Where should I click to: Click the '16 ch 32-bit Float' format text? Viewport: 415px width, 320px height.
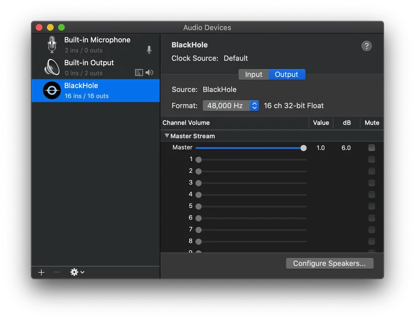pyautogui.click(x=294, y=106)
